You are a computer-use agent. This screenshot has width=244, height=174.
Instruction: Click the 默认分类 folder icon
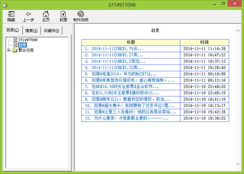coord(15,50)
